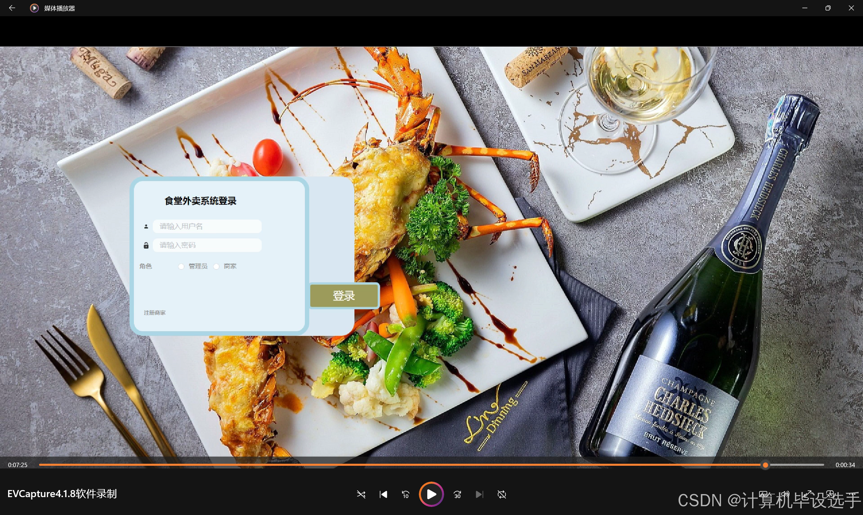Viewport: 863px width, 515px height.
Task: Click the 登录 button
Action: [344, 296]
